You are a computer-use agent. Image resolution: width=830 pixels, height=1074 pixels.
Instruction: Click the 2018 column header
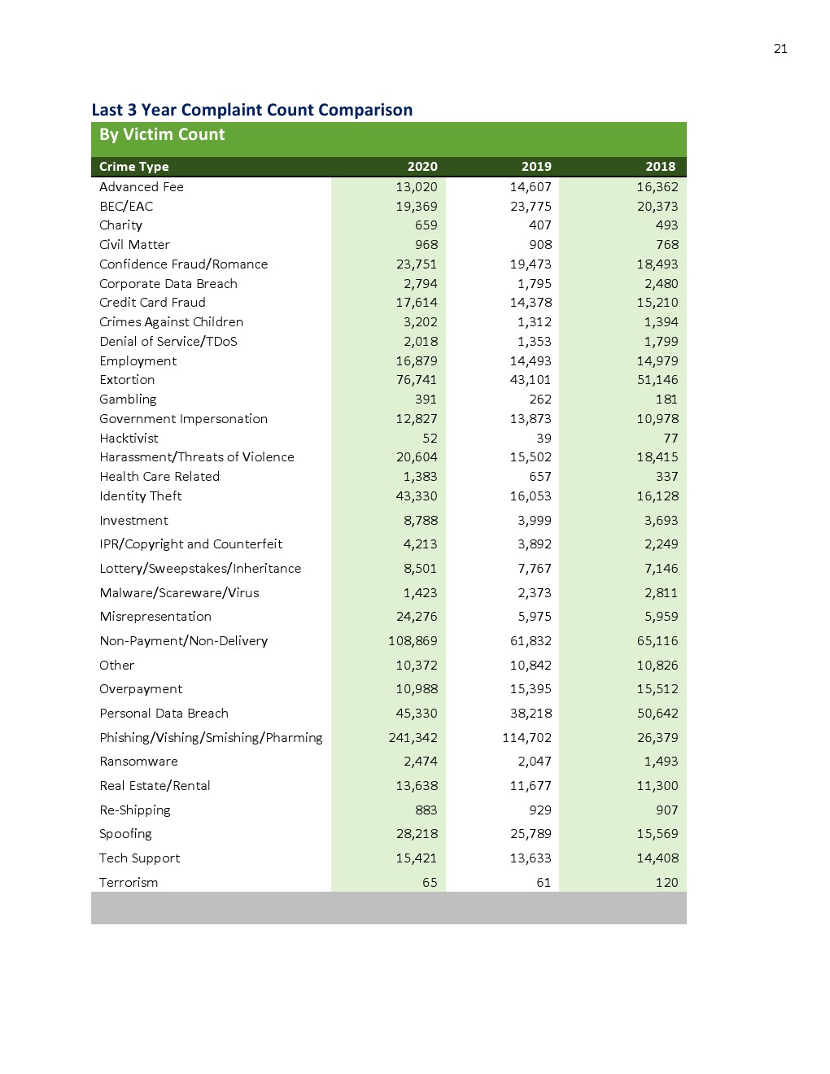point(660,167)
